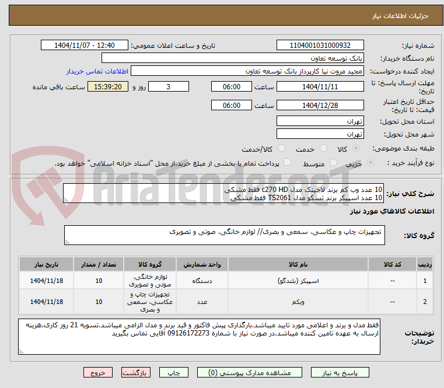Click the requester field مجید مروت نیا
Viewport: 444px width, 388px height.
coord(247,71)
